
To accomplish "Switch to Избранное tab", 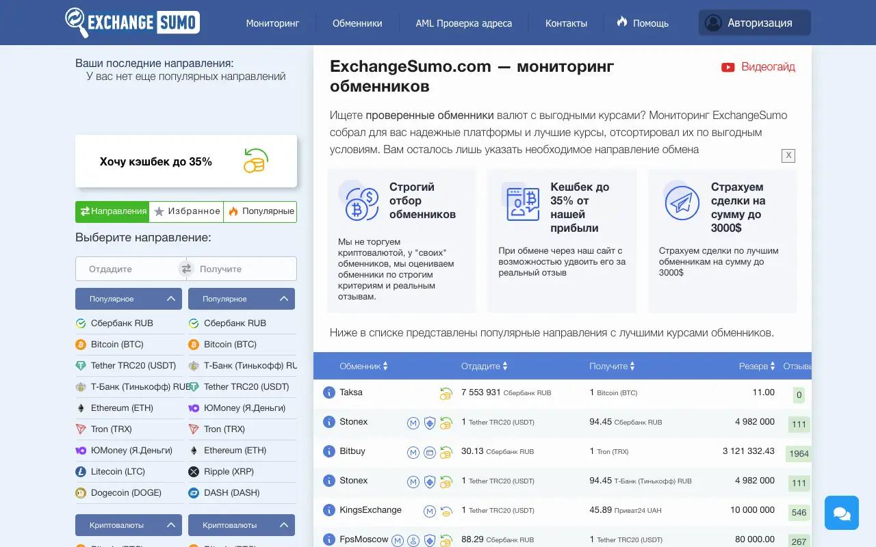I will pyautogui.click(x=187, y=211).
